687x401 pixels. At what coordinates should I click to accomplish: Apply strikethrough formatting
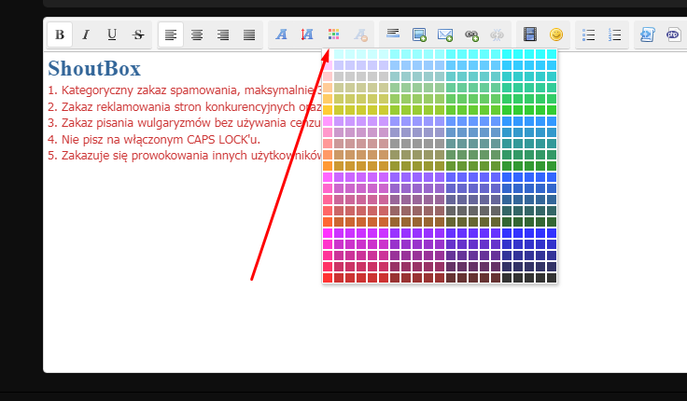(x=138, y=35)
